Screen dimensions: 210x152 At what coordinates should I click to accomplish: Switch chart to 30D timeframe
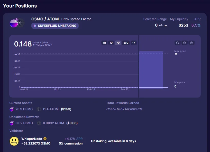(126, 43)
